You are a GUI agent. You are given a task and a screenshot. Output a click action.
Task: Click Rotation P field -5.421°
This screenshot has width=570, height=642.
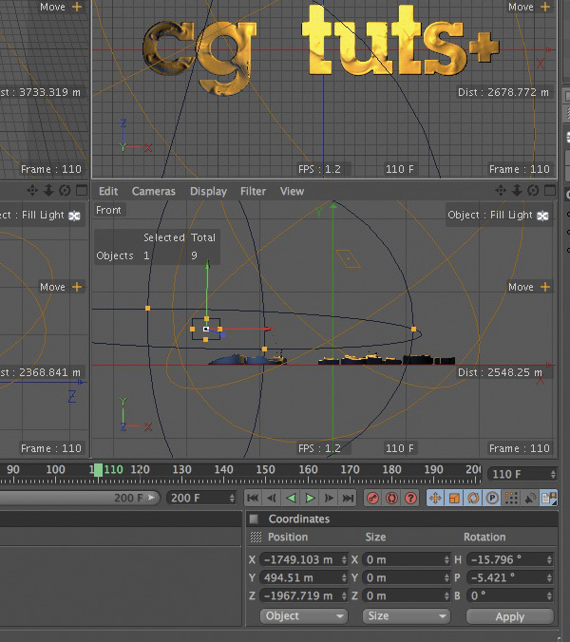tap(510, 577)
